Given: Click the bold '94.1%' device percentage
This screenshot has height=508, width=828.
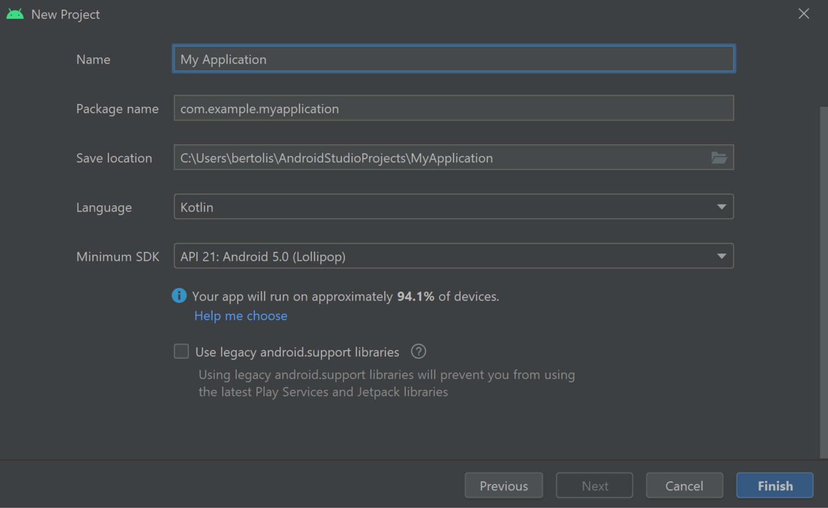Looking at the screenshot, I should click(416, 296).
